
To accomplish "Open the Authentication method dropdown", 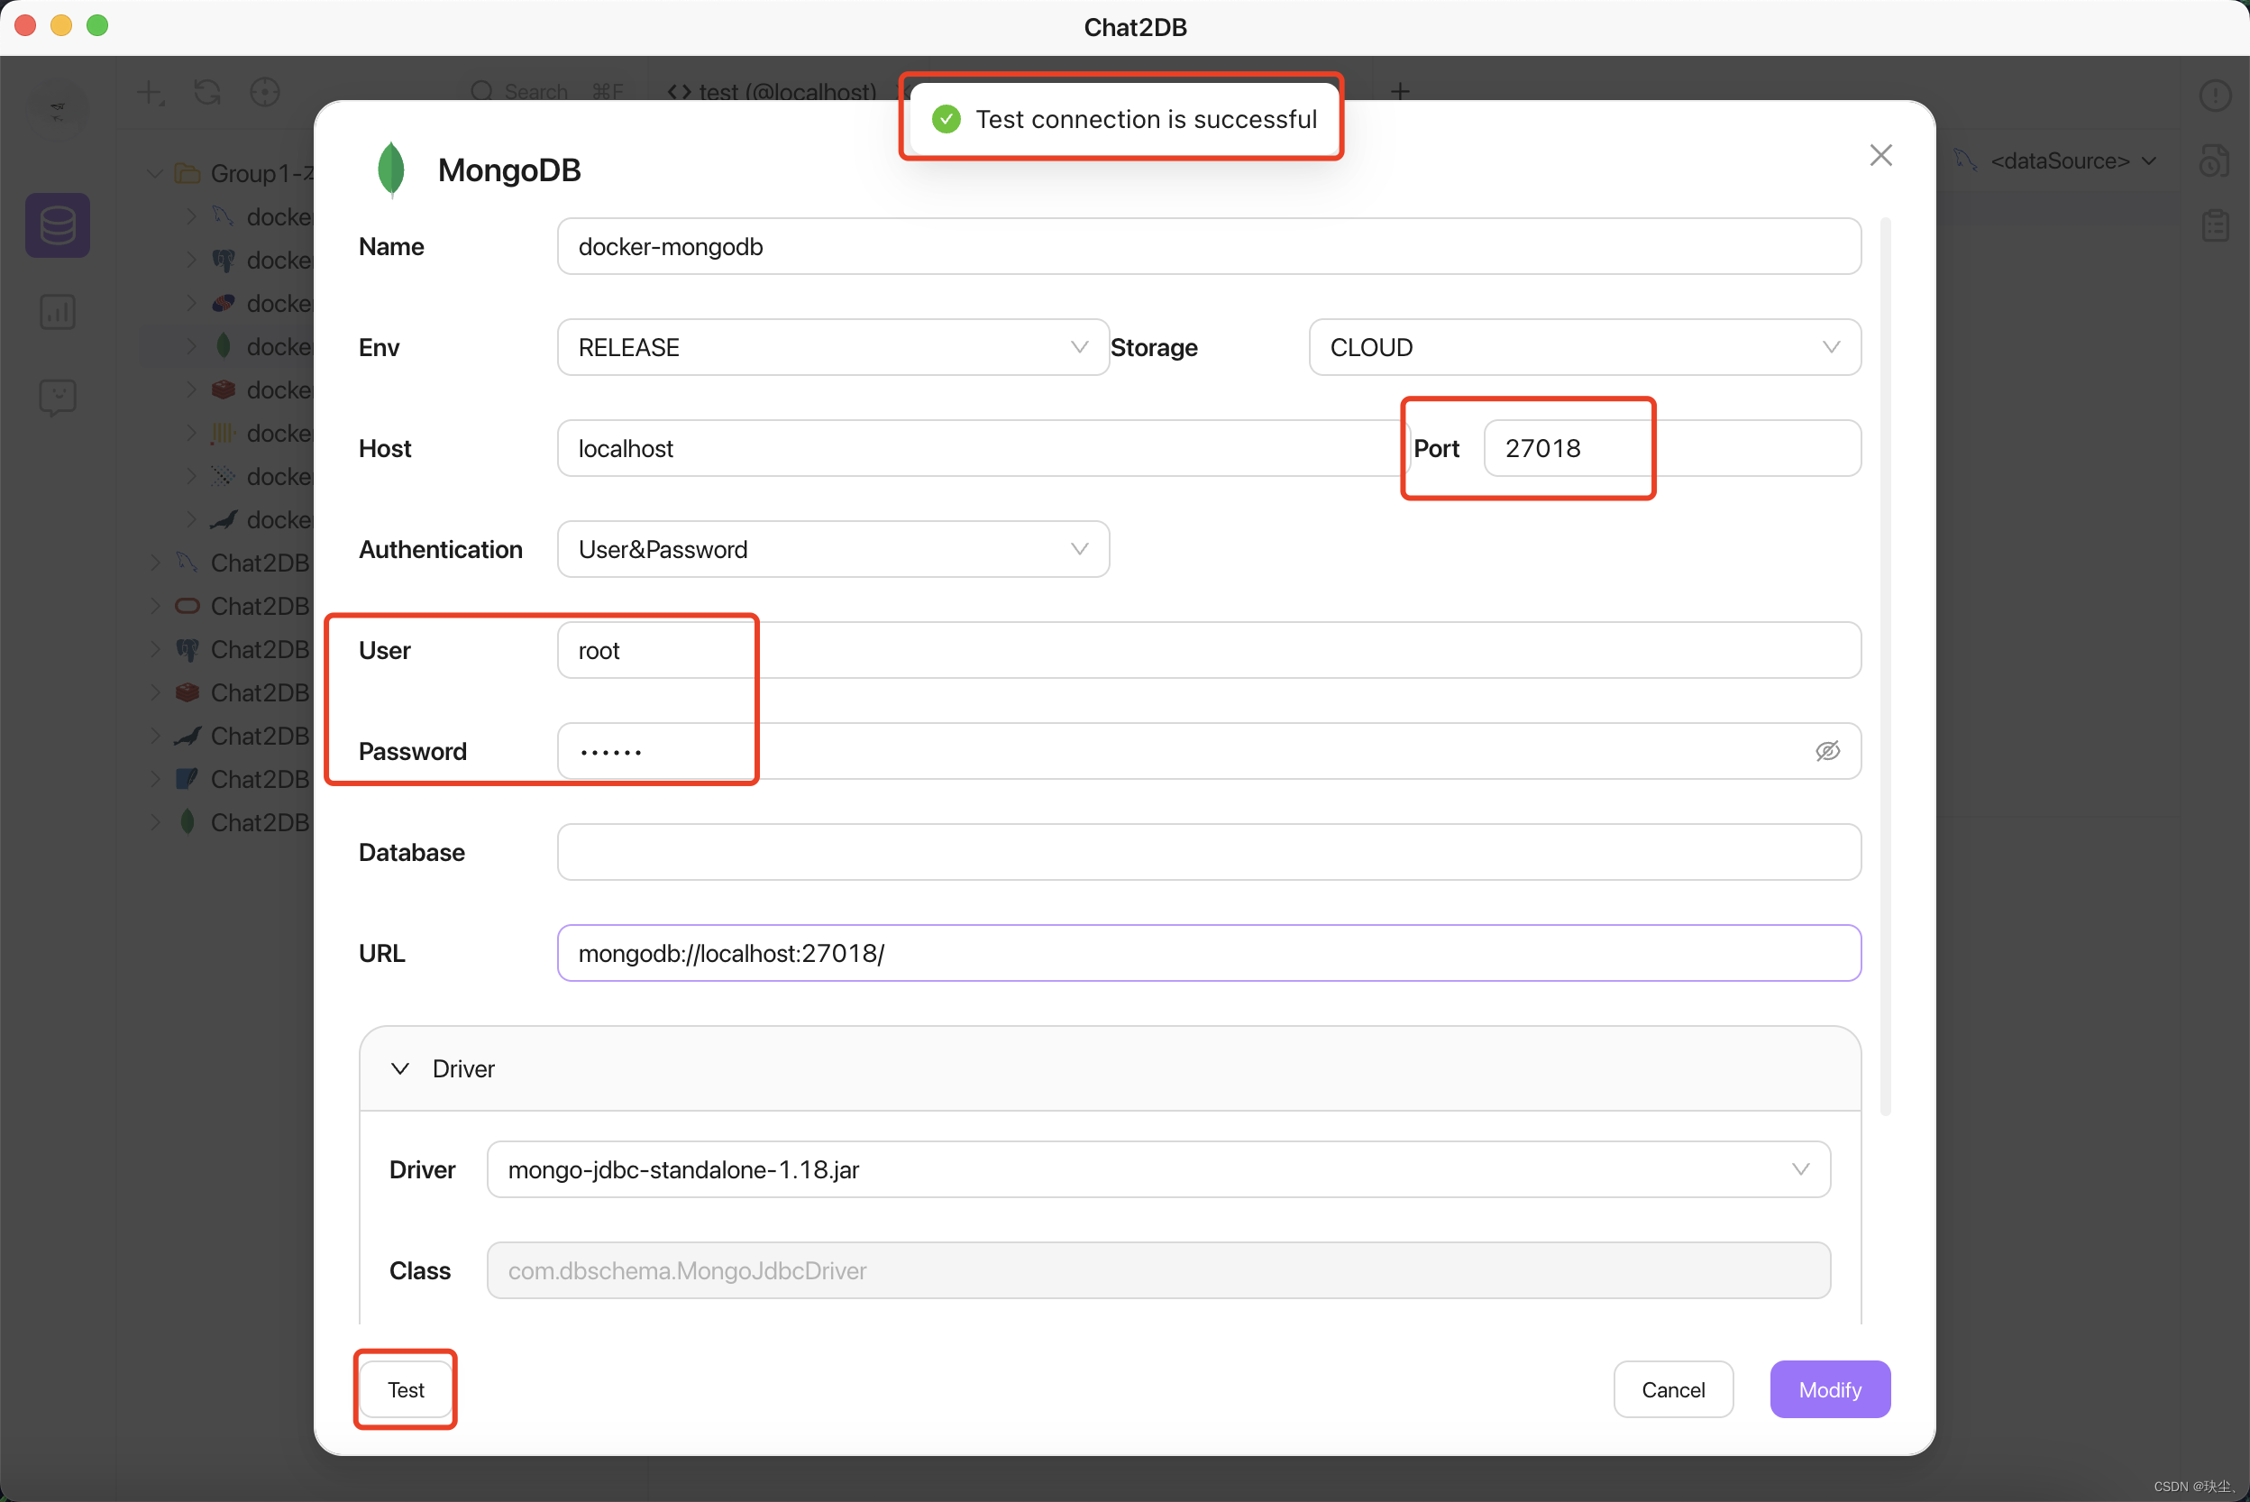I will (x=833, y=548).
